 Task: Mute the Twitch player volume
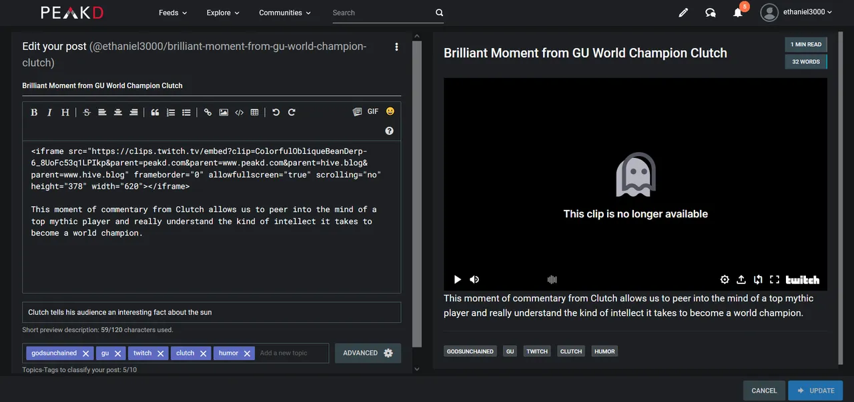(474, 279)
